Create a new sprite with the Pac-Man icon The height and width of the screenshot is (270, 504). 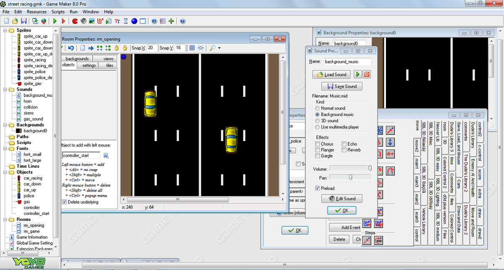click(x=74, y=21)
